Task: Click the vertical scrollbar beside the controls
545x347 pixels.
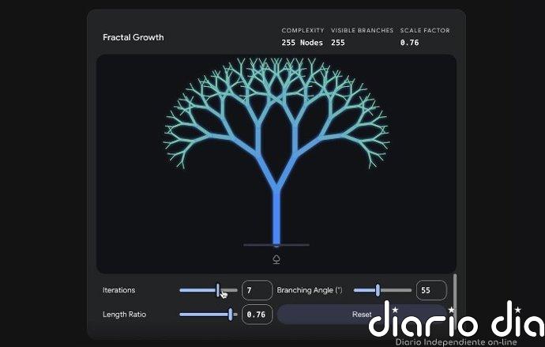Action: click(455, 292)
